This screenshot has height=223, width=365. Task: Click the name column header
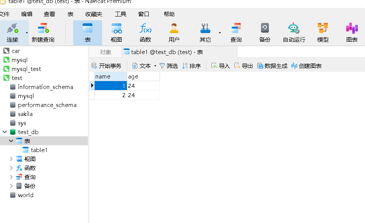(111, 77)
